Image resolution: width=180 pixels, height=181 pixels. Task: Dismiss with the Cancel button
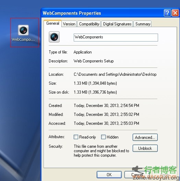(137, 174)
